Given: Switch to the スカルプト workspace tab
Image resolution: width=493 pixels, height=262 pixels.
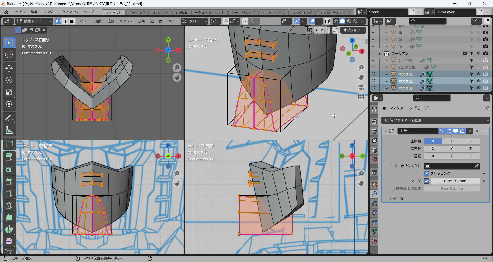Looking at the screenshot, I should 160,13.
